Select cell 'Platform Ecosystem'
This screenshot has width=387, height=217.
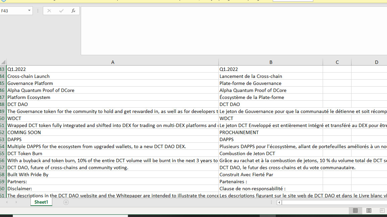[113, 97]
